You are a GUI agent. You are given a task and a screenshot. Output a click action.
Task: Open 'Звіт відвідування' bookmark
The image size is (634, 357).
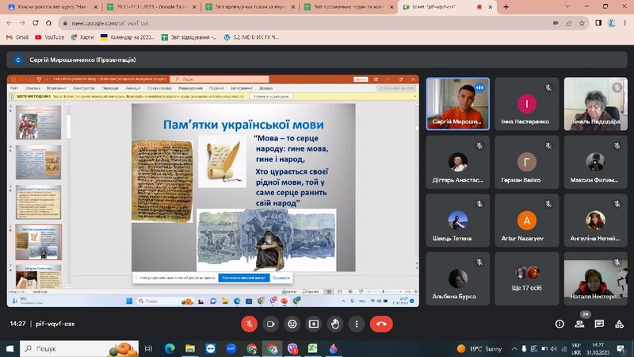pos(189,37)
